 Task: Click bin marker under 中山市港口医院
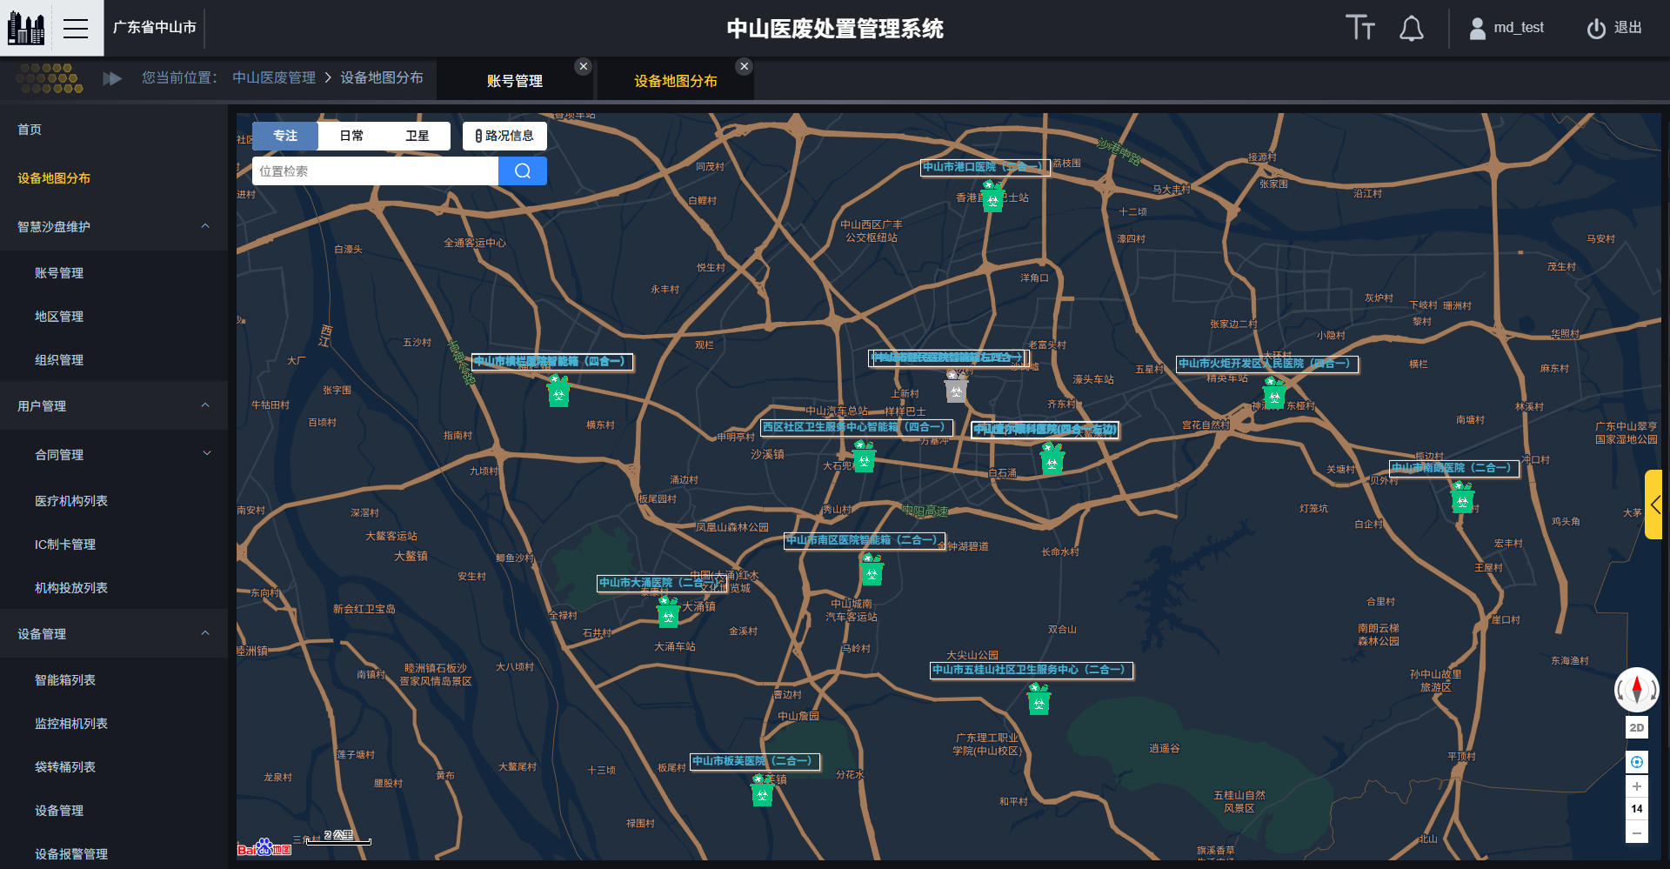point(992,197)
